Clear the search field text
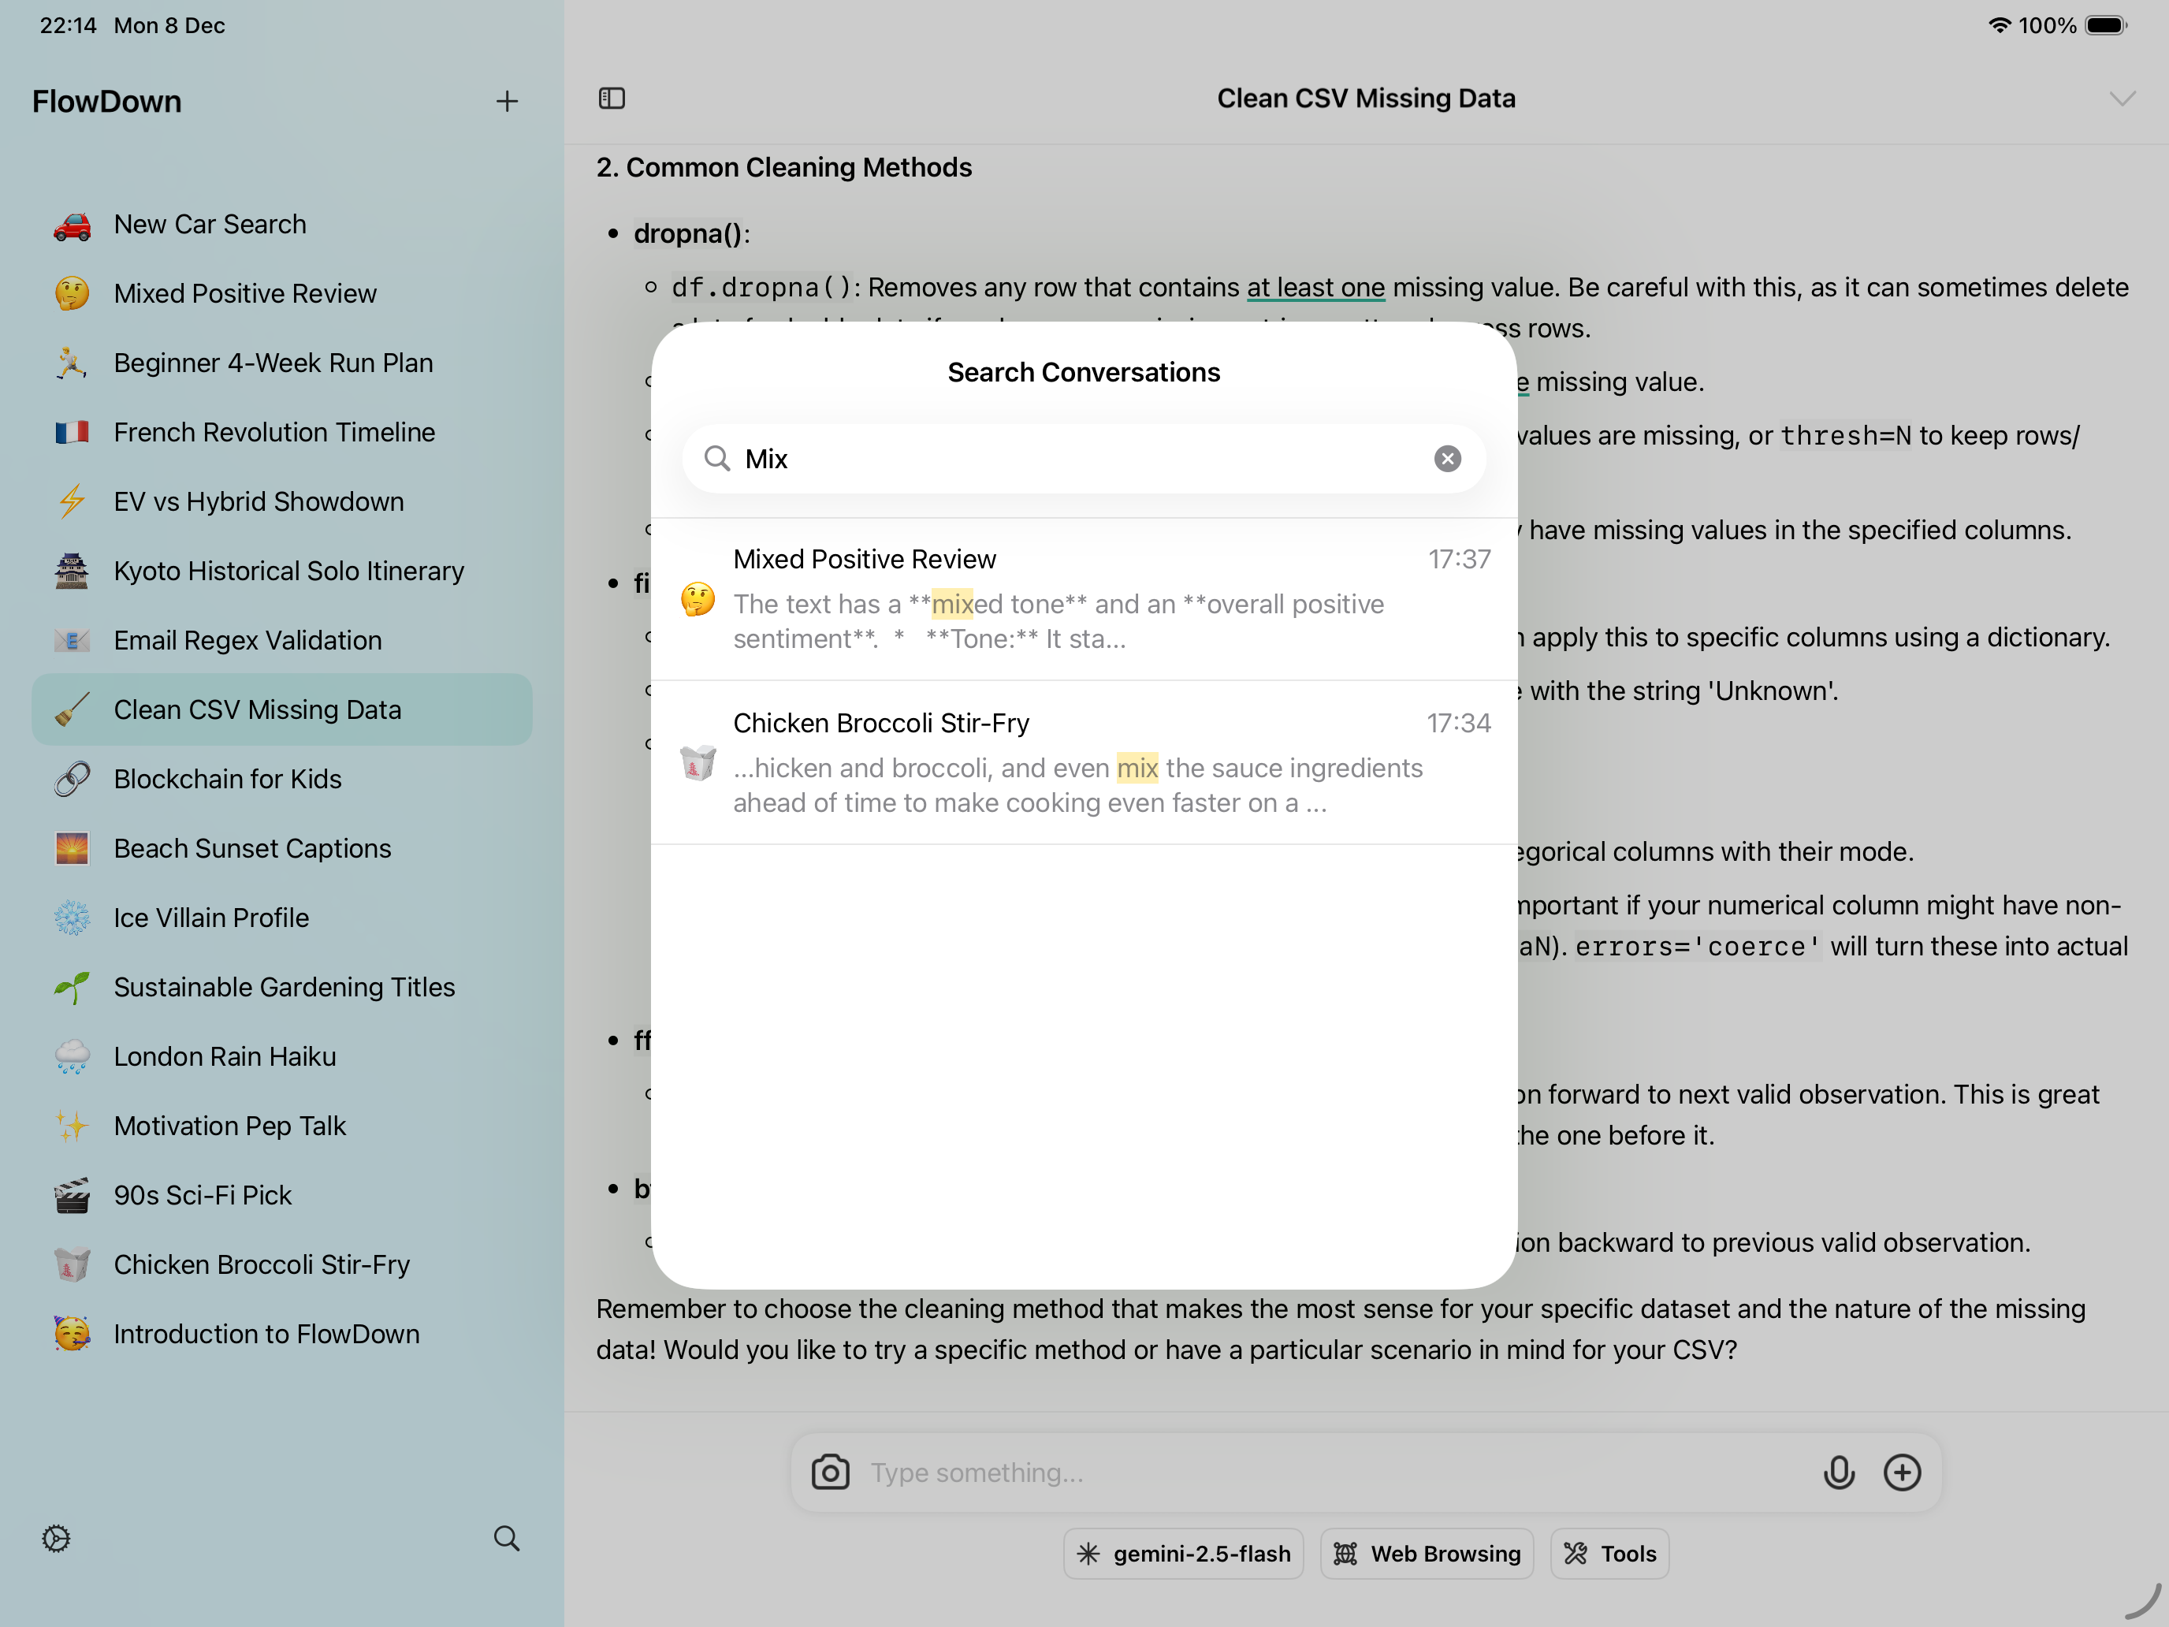2169x1627 pixels. 1447,459
